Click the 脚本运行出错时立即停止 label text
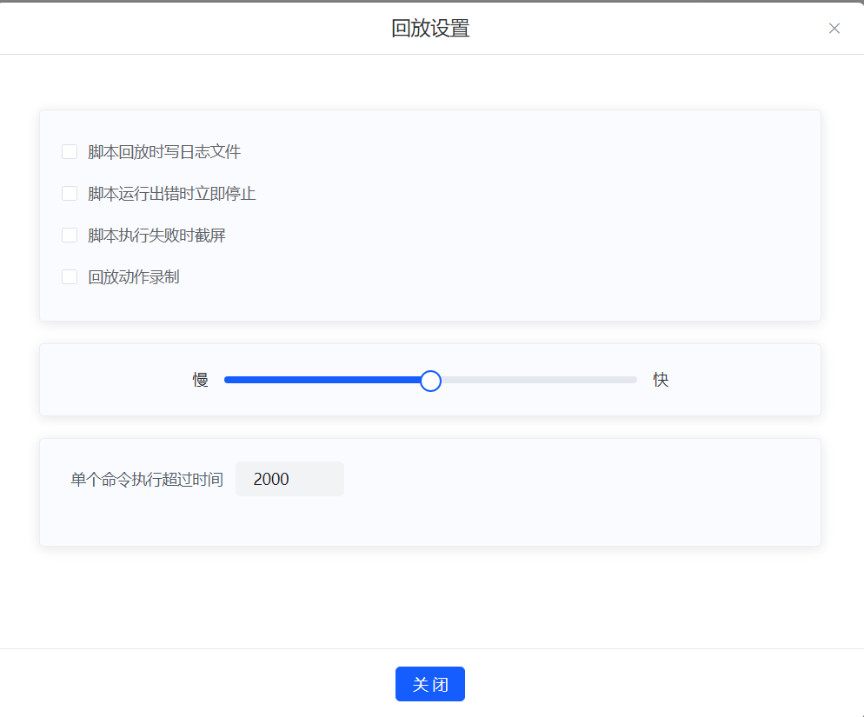The image size is (864, 717). tap(172, 194)
